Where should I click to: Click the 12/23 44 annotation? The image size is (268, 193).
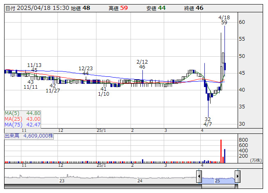point(86,71)
